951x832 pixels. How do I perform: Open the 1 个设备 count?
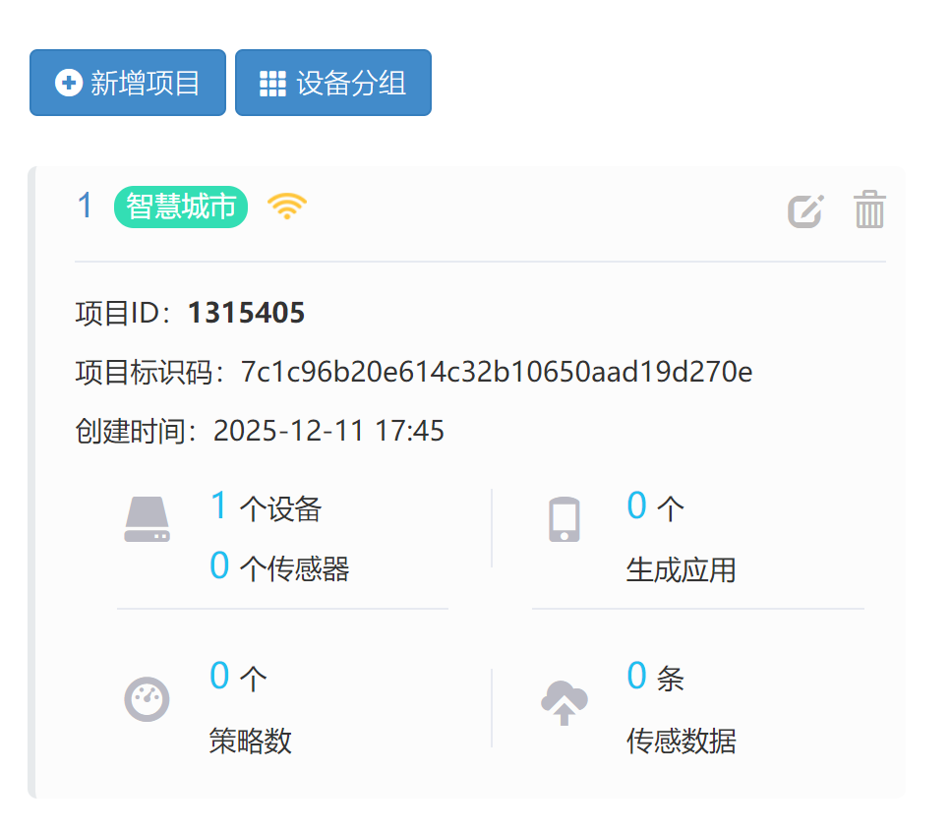coord(266,506)
